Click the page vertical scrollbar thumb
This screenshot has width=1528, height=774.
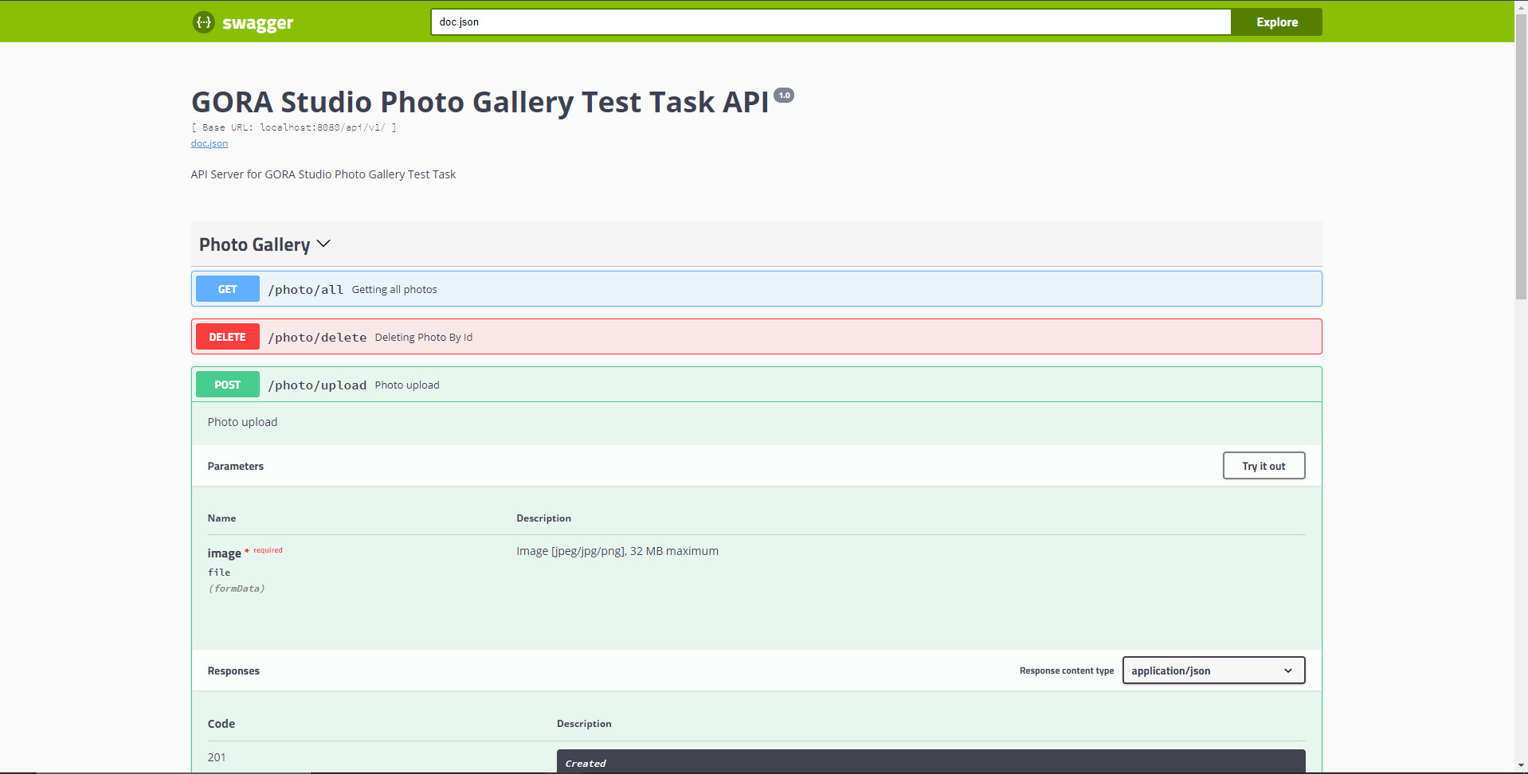pyautogui.click(x=1521, y=156)
